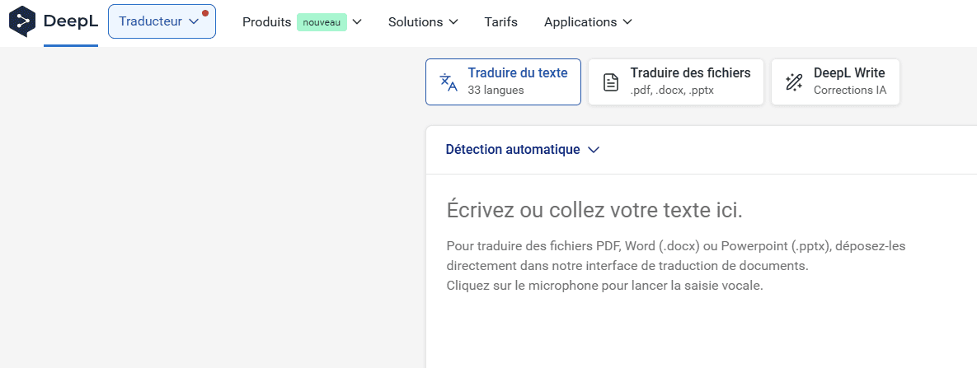Click the chevron beside Produits nouveau
Viewport: 977px width, 368px height.
pos(356,21)
